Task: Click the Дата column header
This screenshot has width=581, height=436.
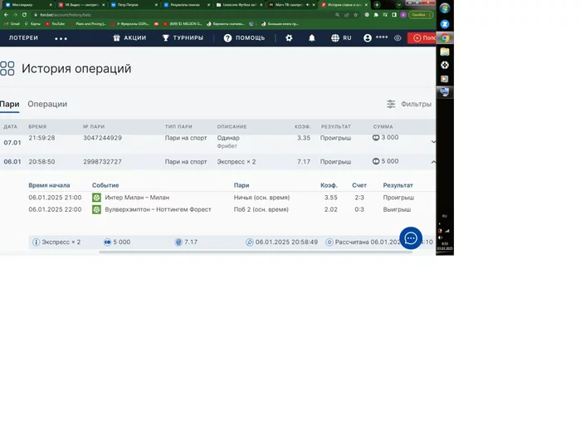Action: tap(10, 127)
